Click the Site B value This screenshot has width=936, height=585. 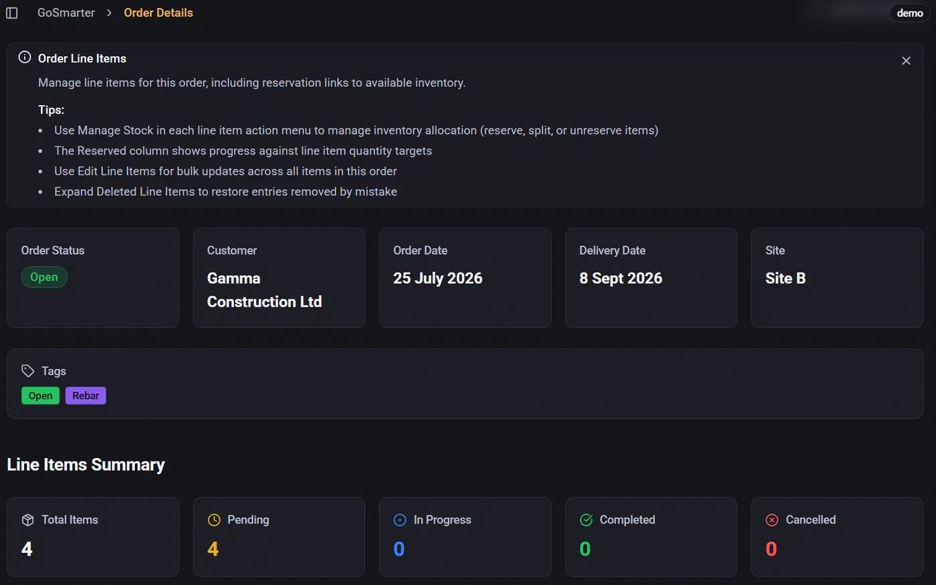tap(786, 278)
